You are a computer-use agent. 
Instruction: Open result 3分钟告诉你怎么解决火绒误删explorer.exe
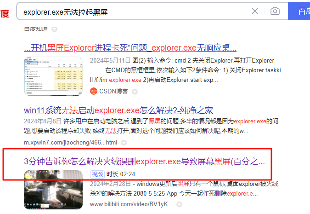tap(144, 161)
